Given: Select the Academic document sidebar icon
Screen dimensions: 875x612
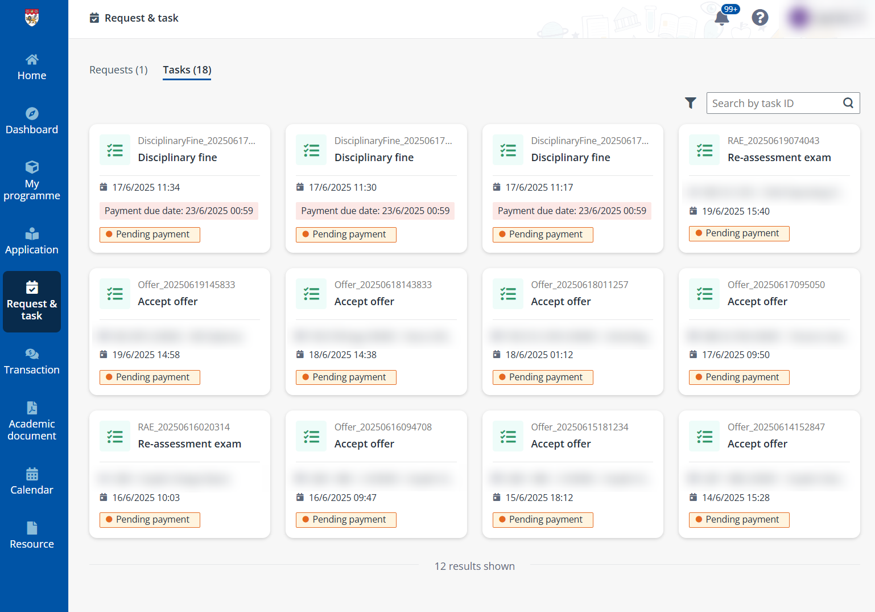Looking at the screenshot, I should (32, 421).
